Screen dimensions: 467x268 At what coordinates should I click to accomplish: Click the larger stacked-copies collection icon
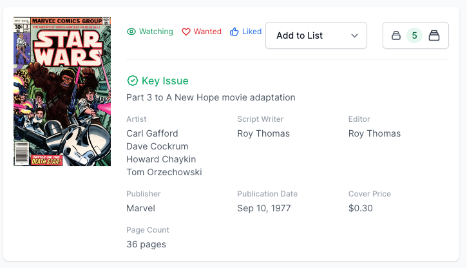(x=434, y=36)
